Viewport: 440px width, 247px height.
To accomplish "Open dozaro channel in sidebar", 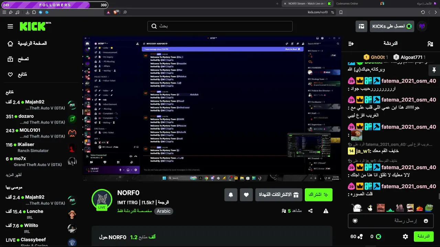I will click(41, 119).
